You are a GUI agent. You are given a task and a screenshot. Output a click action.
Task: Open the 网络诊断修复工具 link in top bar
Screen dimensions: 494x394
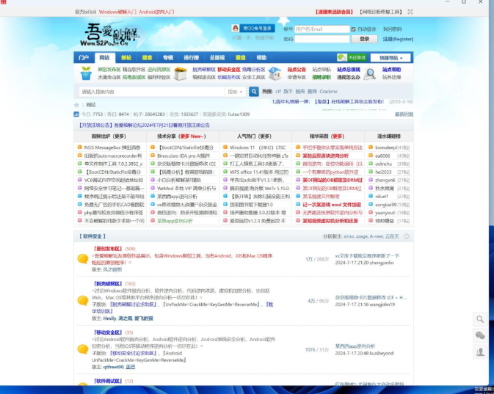point(381,12)
